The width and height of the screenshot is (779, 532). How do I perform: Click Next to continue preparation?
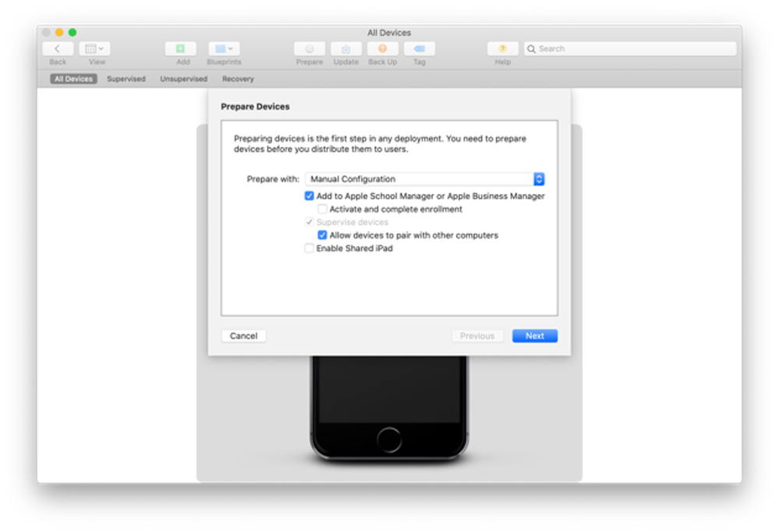tap(535, 336)
